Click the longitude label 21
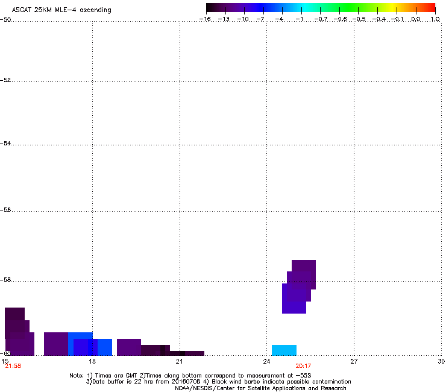The image size is (446, 392). pos(179,361)
